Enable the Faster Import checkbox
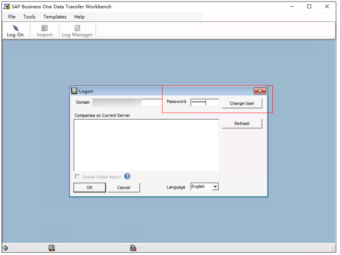 (x=77, y=176)
